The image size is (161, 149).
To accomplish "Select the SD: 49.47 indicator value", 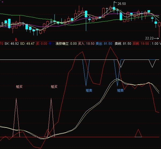I will click(27, 43).
